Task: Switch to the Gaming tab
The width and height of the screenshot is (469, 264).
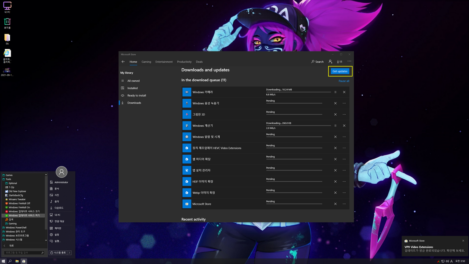Action: [146, 62]
